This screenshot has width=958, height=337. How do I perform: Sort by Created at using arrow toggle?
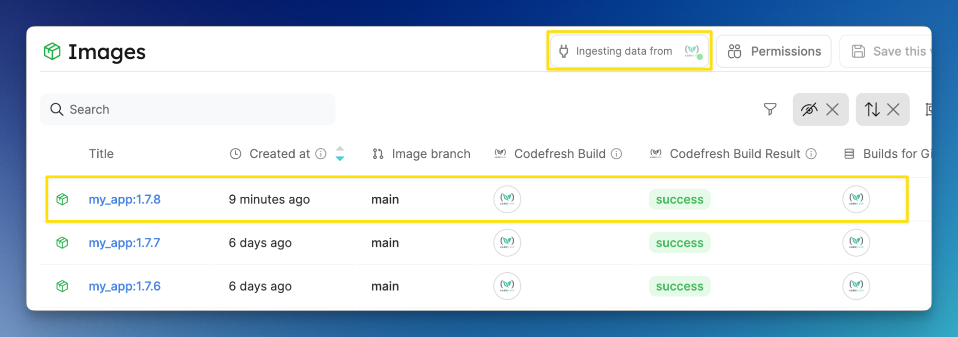pos(340,154)
